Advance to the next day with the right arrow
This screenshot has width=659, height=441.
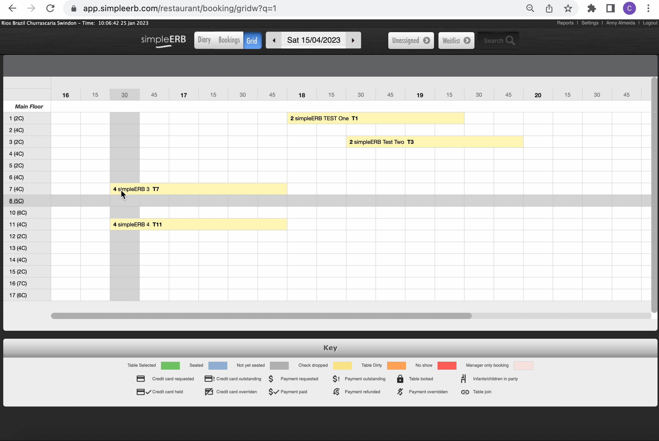pos(353,40)
